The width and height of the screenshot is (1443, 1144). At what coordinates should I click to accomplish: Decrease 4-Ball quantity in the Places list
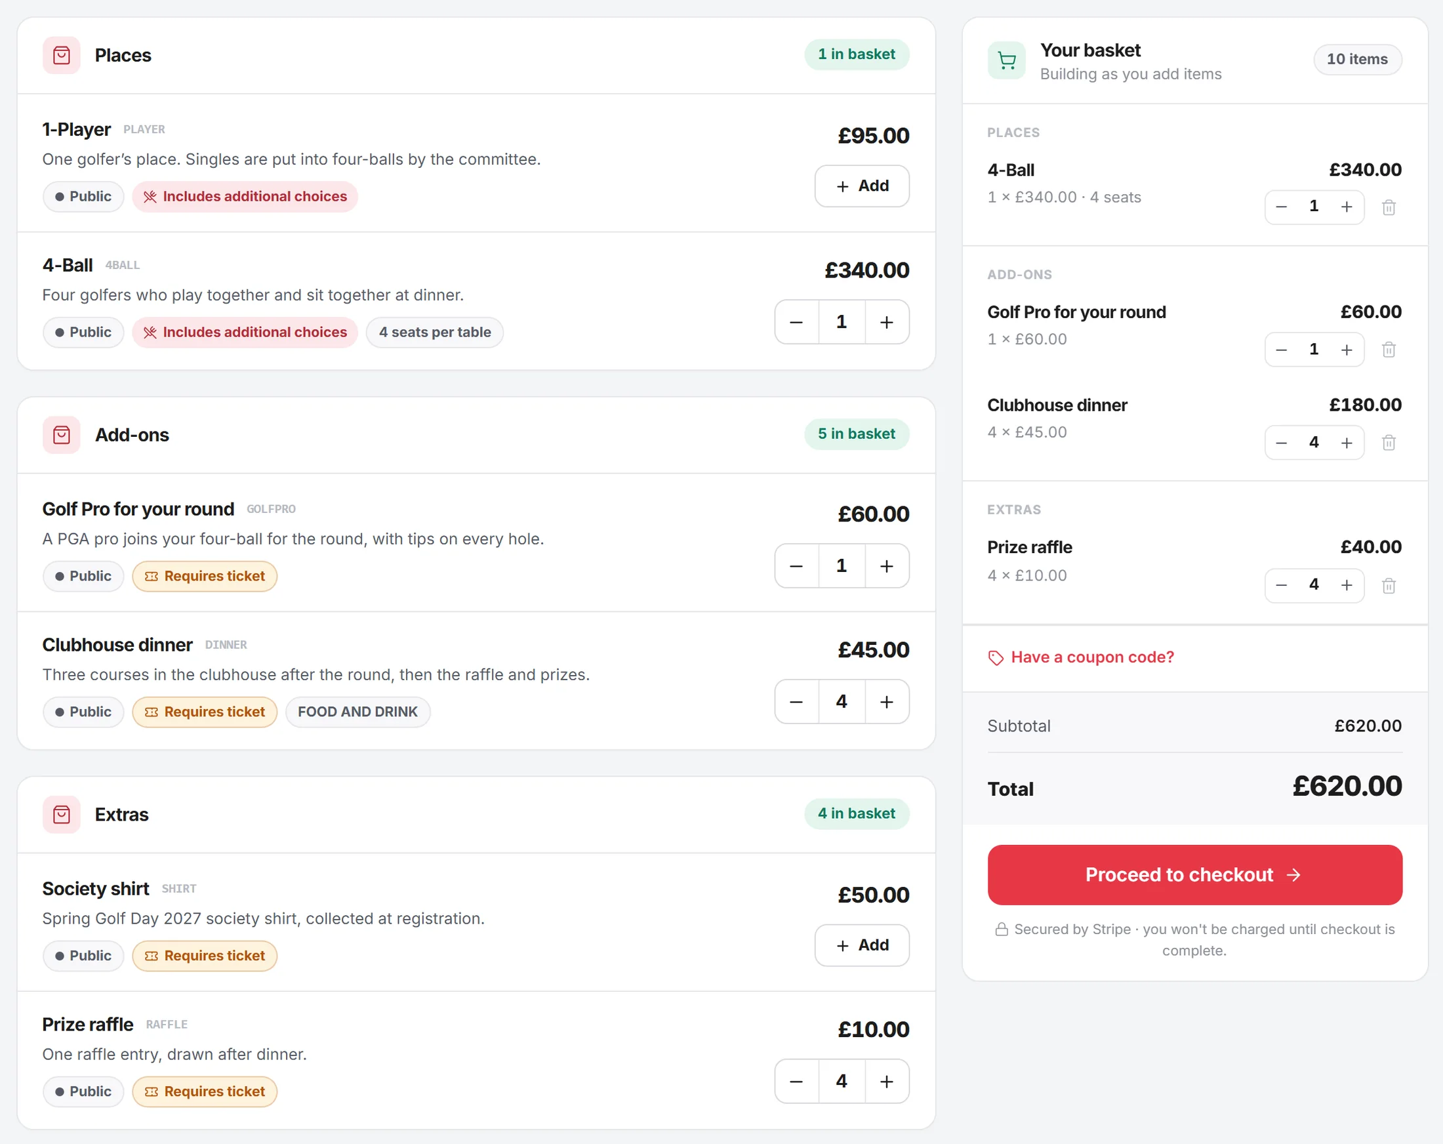click(x=796, y=322)
